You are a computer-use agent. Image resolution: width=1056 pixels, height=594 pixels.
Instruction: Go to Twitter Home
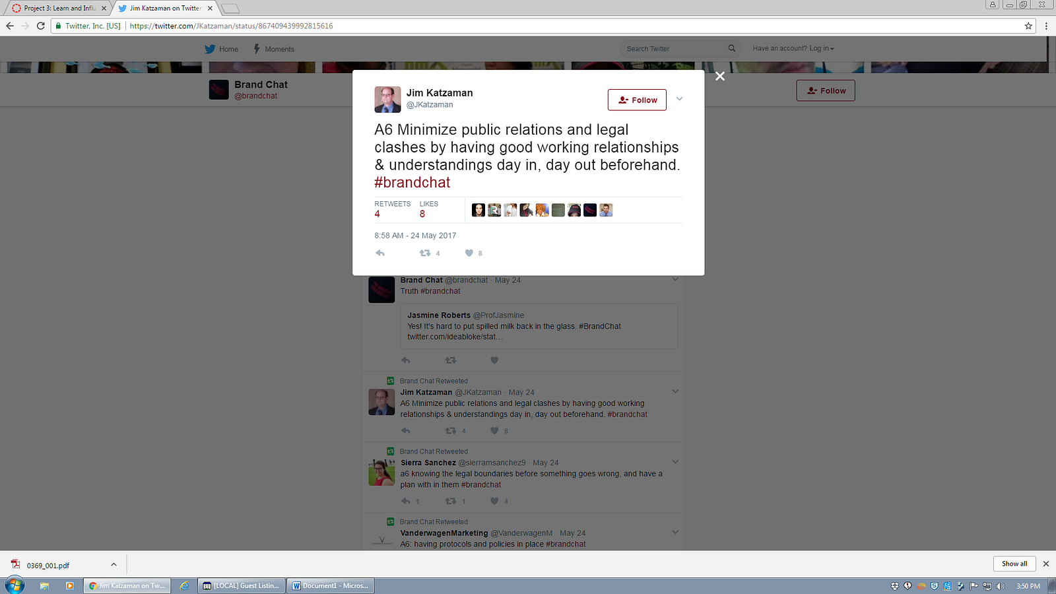(221, 49)
